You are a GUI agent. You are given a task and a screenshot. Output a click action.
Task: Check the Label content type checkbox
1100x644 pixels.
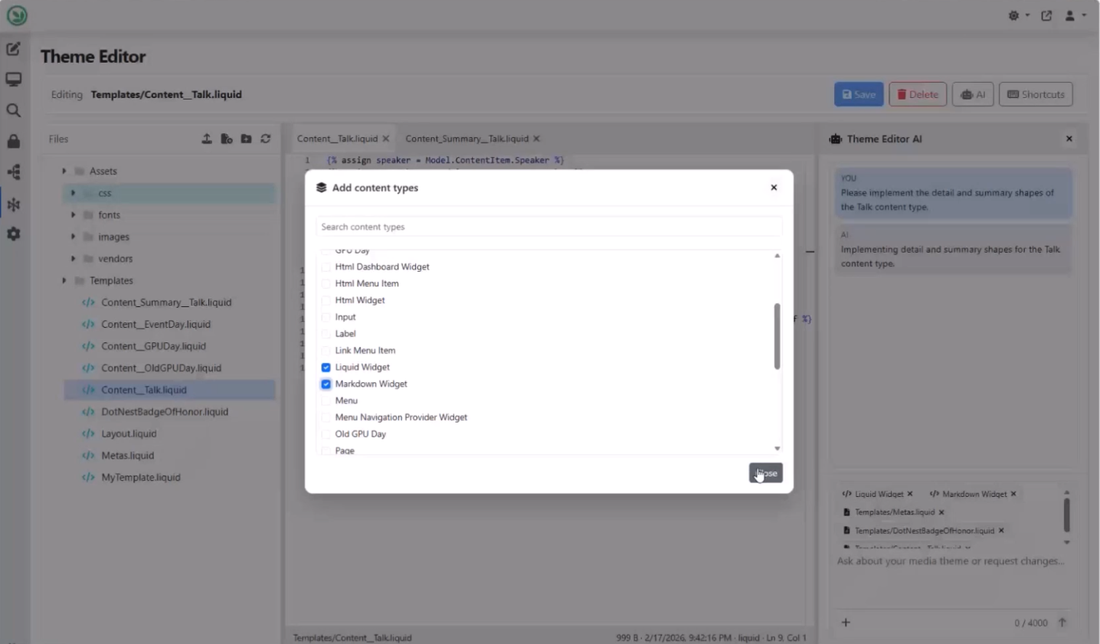326,334
